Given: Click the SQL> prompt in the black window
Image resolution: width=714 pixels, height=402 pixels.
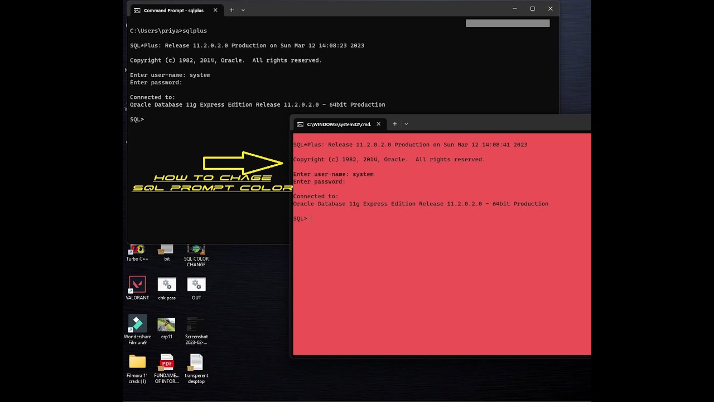Looking at the screenshot, I should (x=137, y=119).
